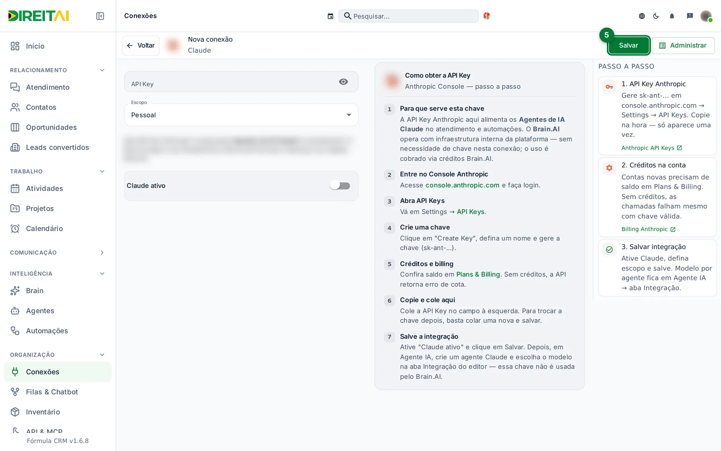Open Atendimento in the sidebar
The width and height of the screenshot is (721, 451).
pyautogui.click(x=58, y=87)
